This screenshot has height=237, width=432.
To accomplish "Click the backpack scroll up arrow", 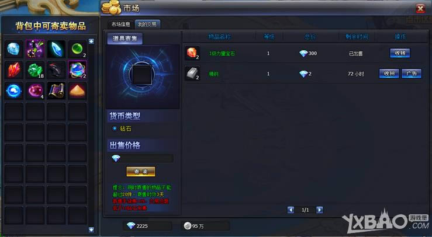I will pyautogui.click(x=91, y=41).
